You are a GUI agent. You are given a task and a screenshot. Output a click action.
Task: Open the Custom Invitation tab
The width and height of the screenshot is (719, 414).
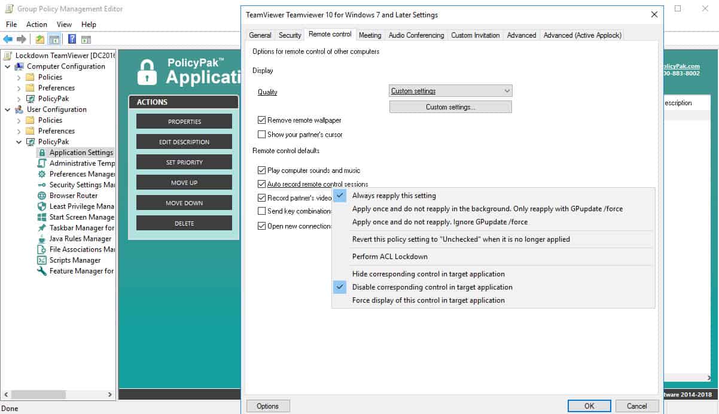click(476, 35)
